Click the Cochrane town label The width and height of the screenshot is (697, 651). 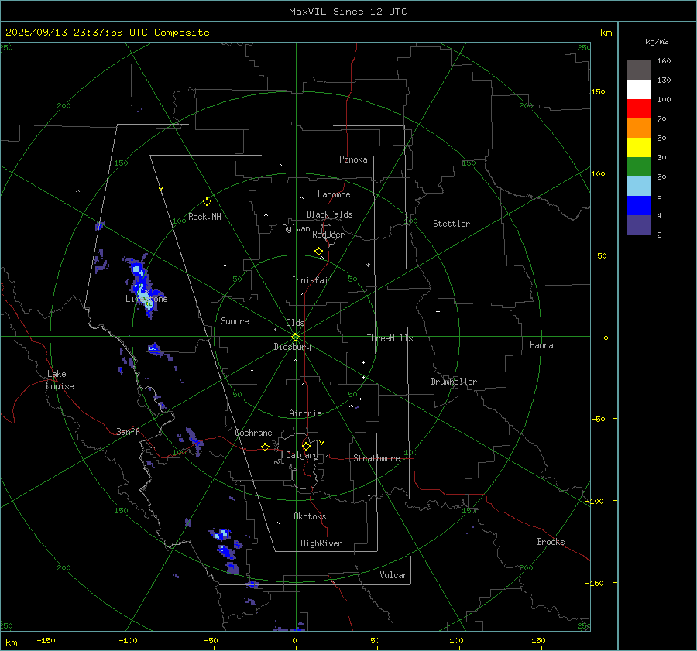click(253, 433)
